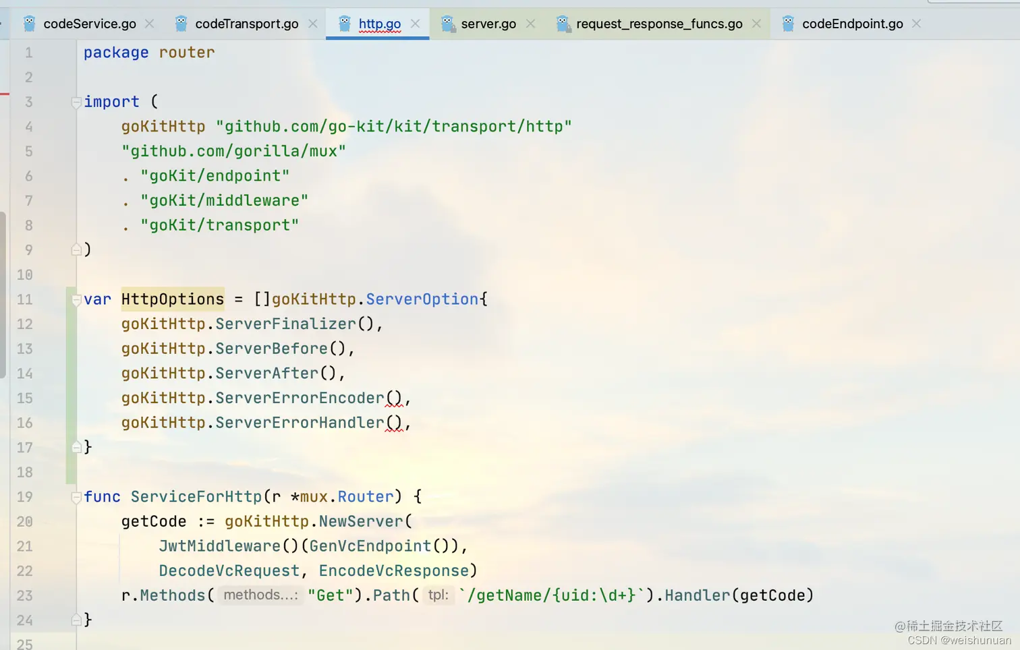Open the server.go tab
Viewport: 1020px width, 650px height.
tap(488, 24)
